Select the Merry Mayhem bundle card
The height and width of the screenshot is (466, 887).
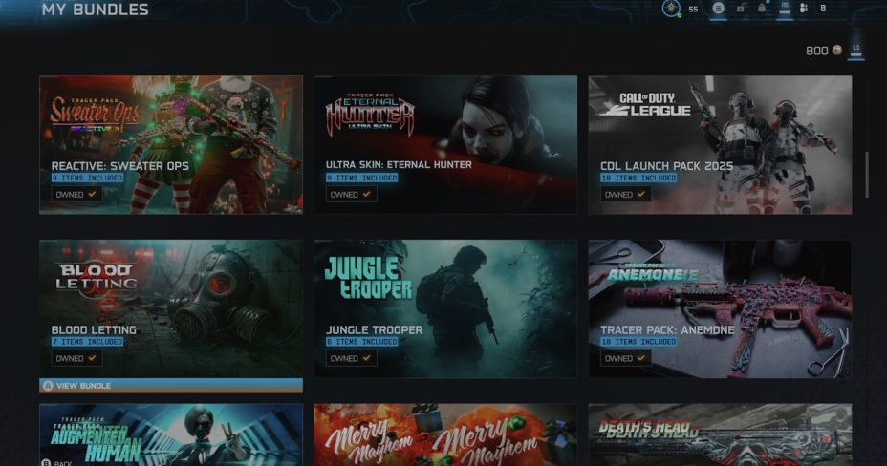click(445, 434)
